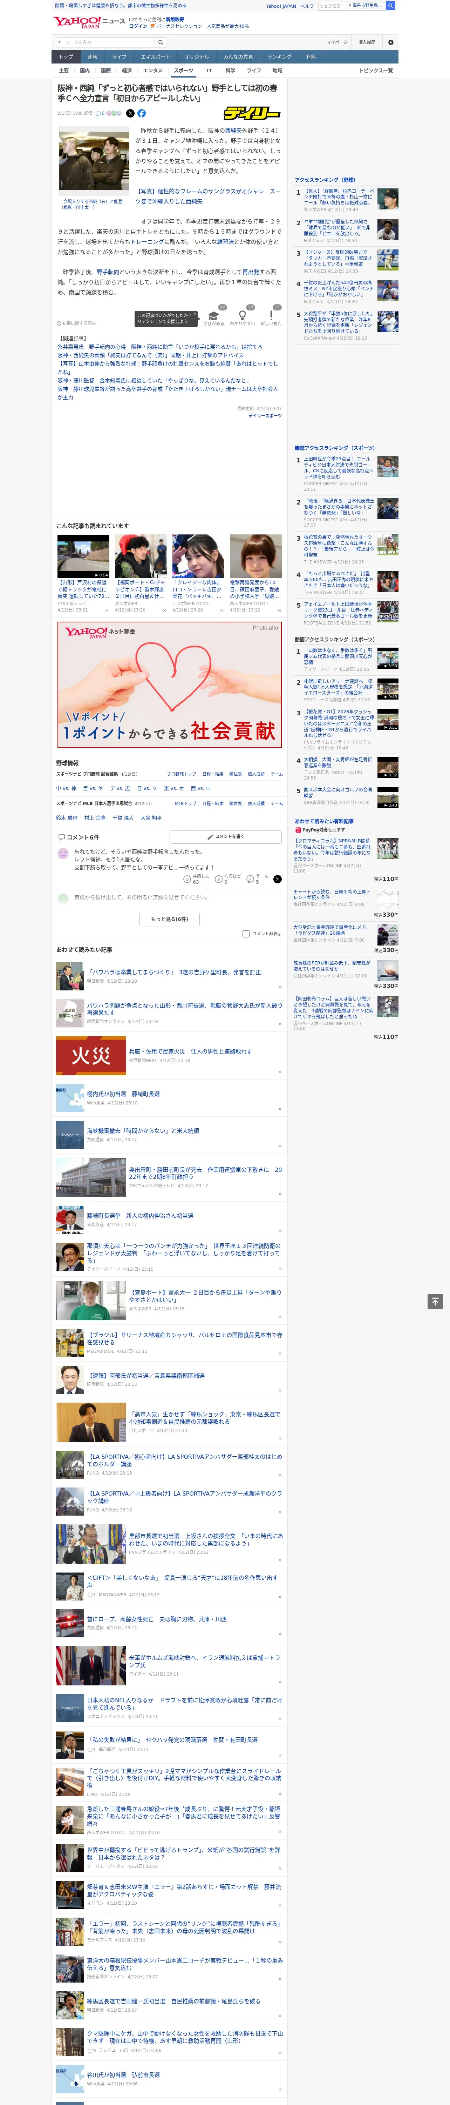Dismiss the 兵庫・佐用で民家火災 article
The width and height of the screenshot is (450, 2105).
[x=280, y=1072]
